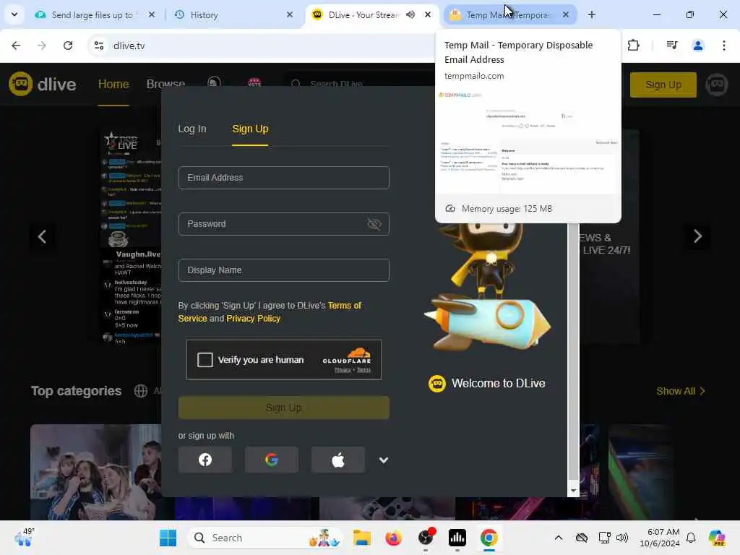This screenshot has height=555, width=740.
Task: Open the browser Extensions puzzle icon
Action: pos(633,46)
